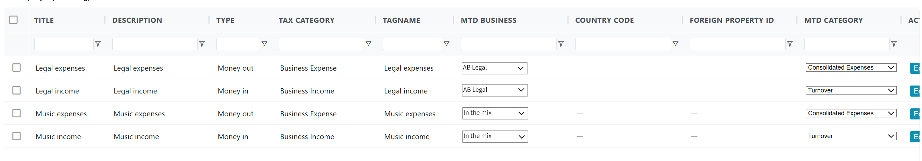Open filter icon for Tax Category column
The image size is (922, 161).
pos(368,44)
